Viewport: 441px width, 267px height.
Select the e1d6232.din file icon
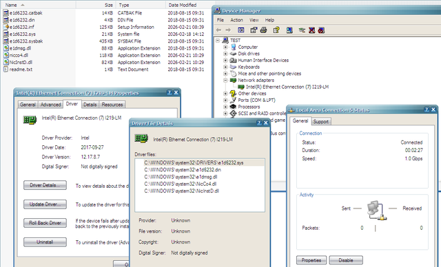(x=6, y=20)
